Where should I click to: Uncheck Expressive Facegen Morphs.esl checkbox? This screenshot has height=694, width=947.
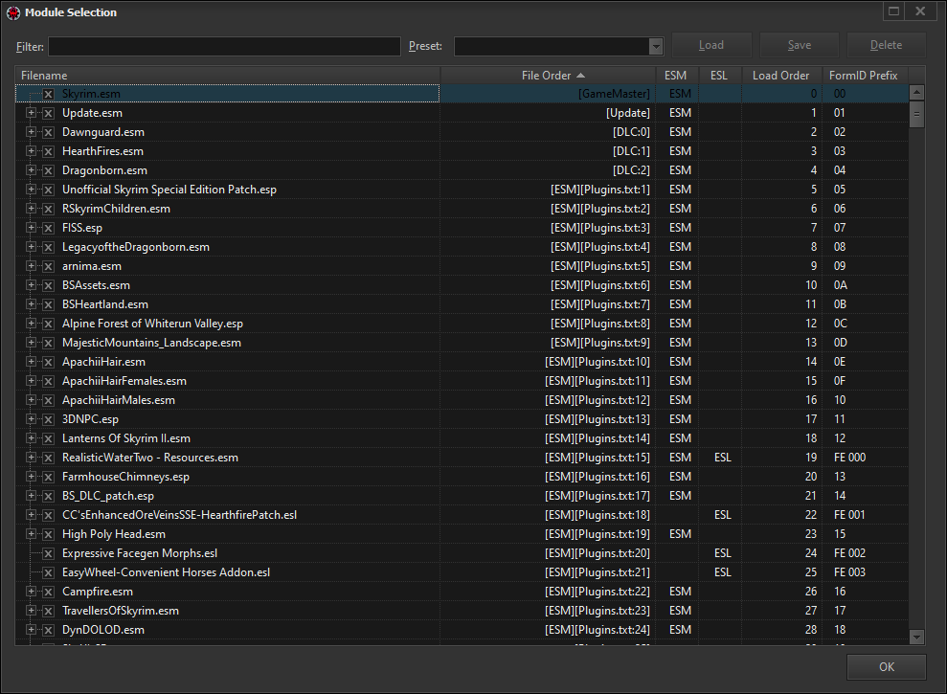pos(48,554)
